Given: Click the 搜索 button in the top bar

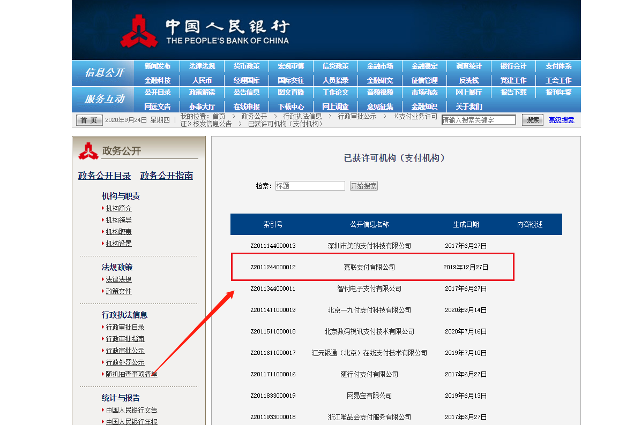Looking at the screenshot, I should (x=532, y=120).
